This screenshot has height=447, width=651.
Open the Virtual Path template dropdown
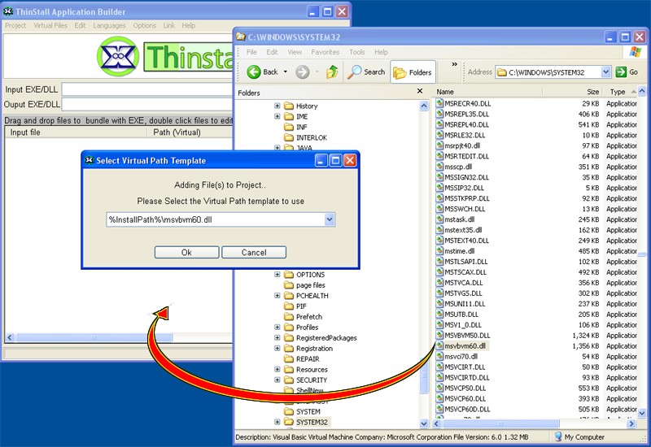[330, 219]
